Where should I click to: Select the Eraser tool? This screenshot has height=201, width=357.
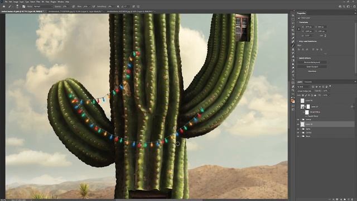(293, 56)
